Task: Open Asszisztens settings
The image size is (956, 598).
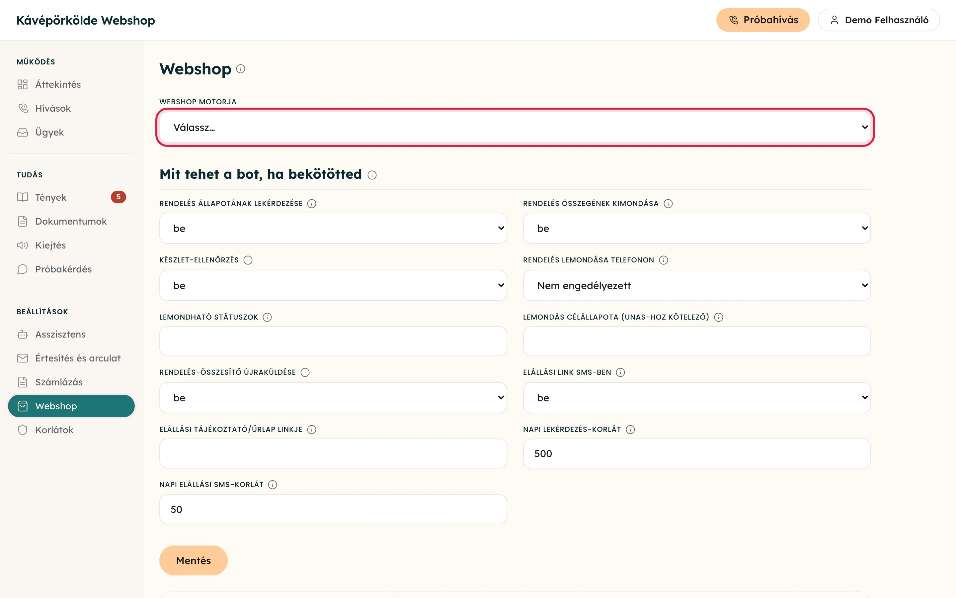Action: coord(71,334)
